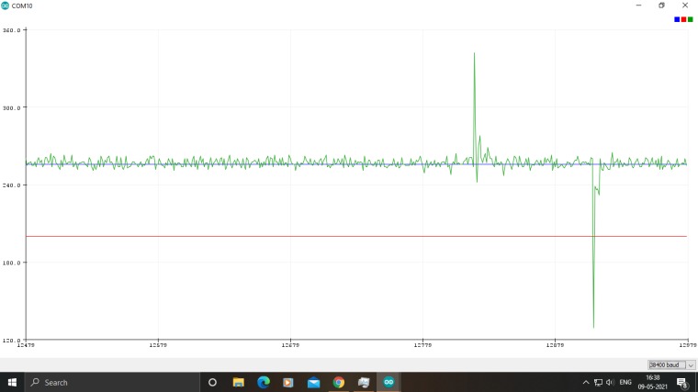Open the clock showing 16:38

tap(653, 382)
